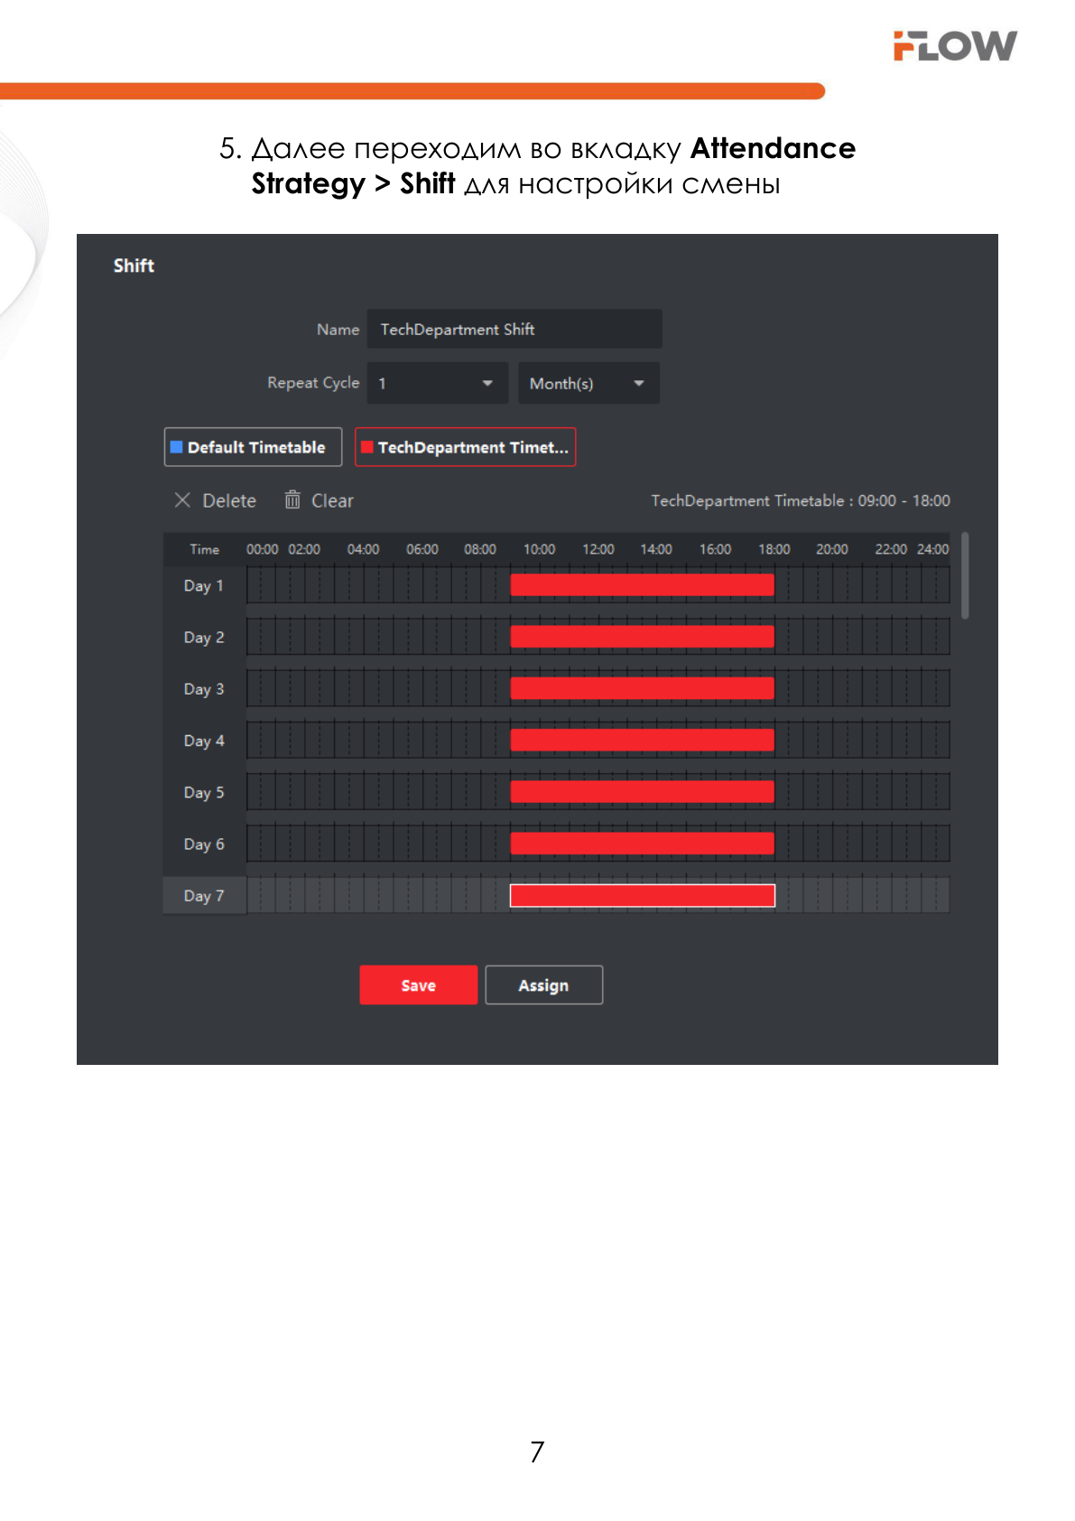
Task: Click the Day 4 row label
Action: point(204,741)
